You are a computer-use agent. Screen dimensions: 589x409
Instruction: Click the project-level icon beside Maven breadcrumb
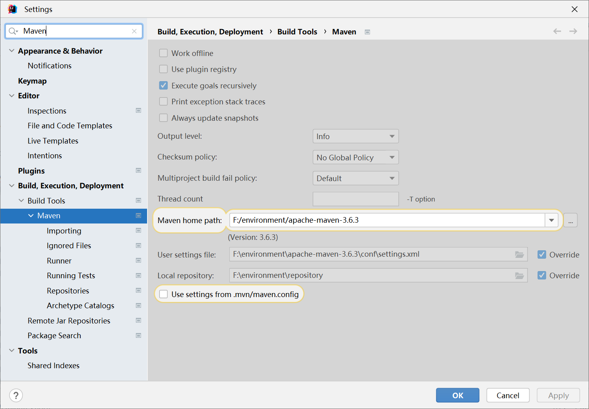367,32
